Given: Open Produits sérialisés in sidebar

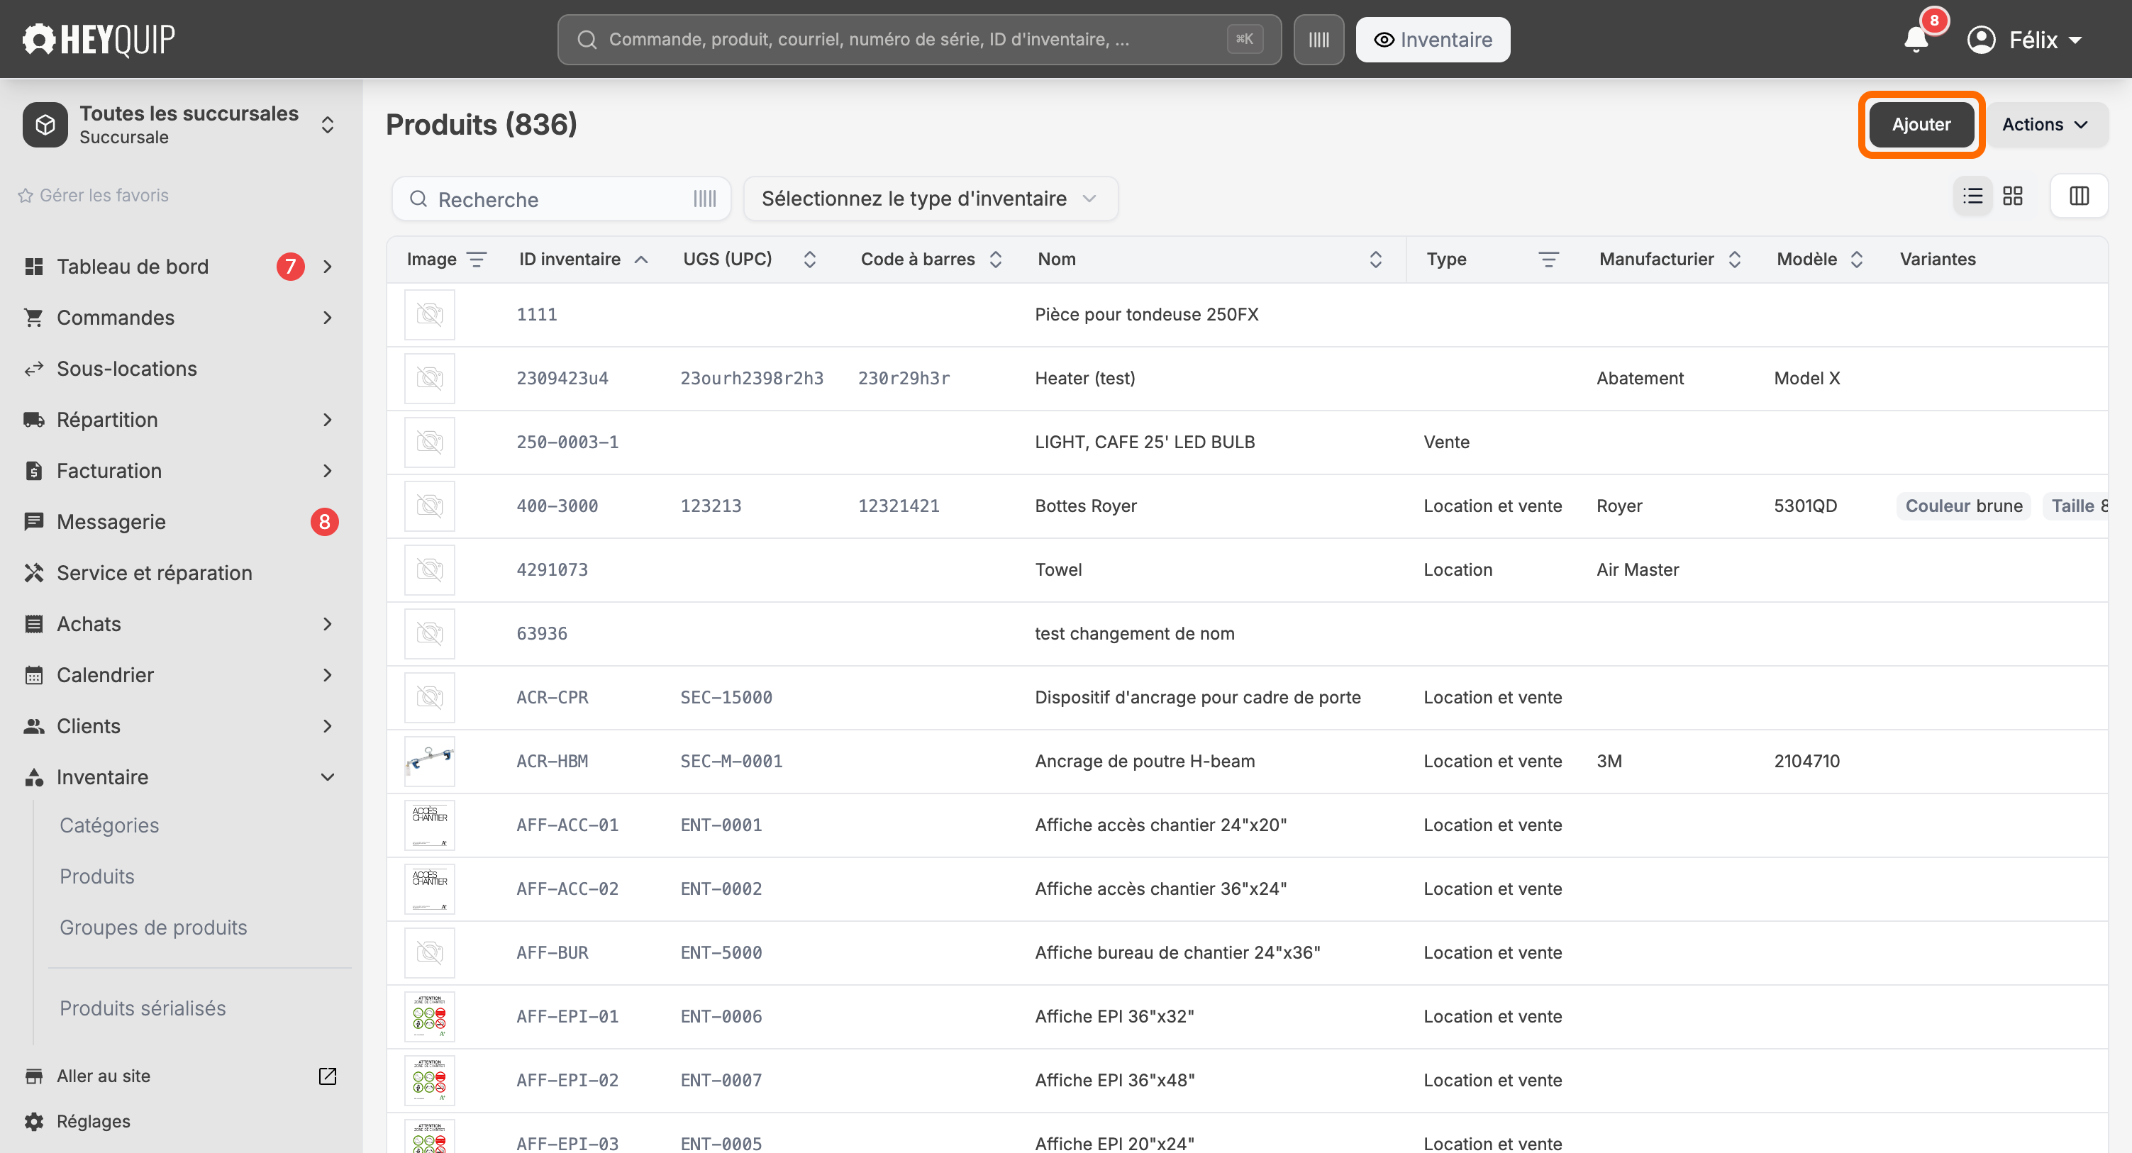Looking at the screenshot, I should pyautogui.click(x=143, y=1008).
